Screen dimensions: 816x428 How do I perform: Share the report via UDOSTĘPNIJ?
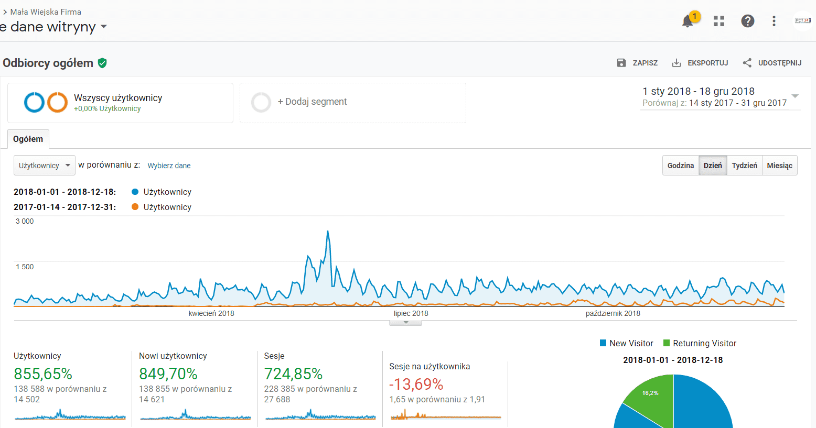pyautogui.click(x=772, y=63)
